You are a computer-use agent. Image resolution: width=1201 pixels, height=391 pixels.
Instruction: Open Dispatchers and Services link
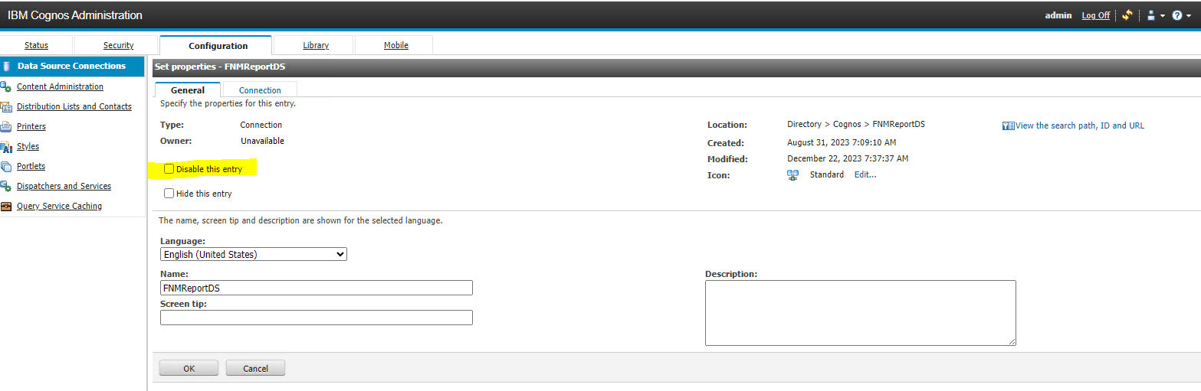click(64, 186)
